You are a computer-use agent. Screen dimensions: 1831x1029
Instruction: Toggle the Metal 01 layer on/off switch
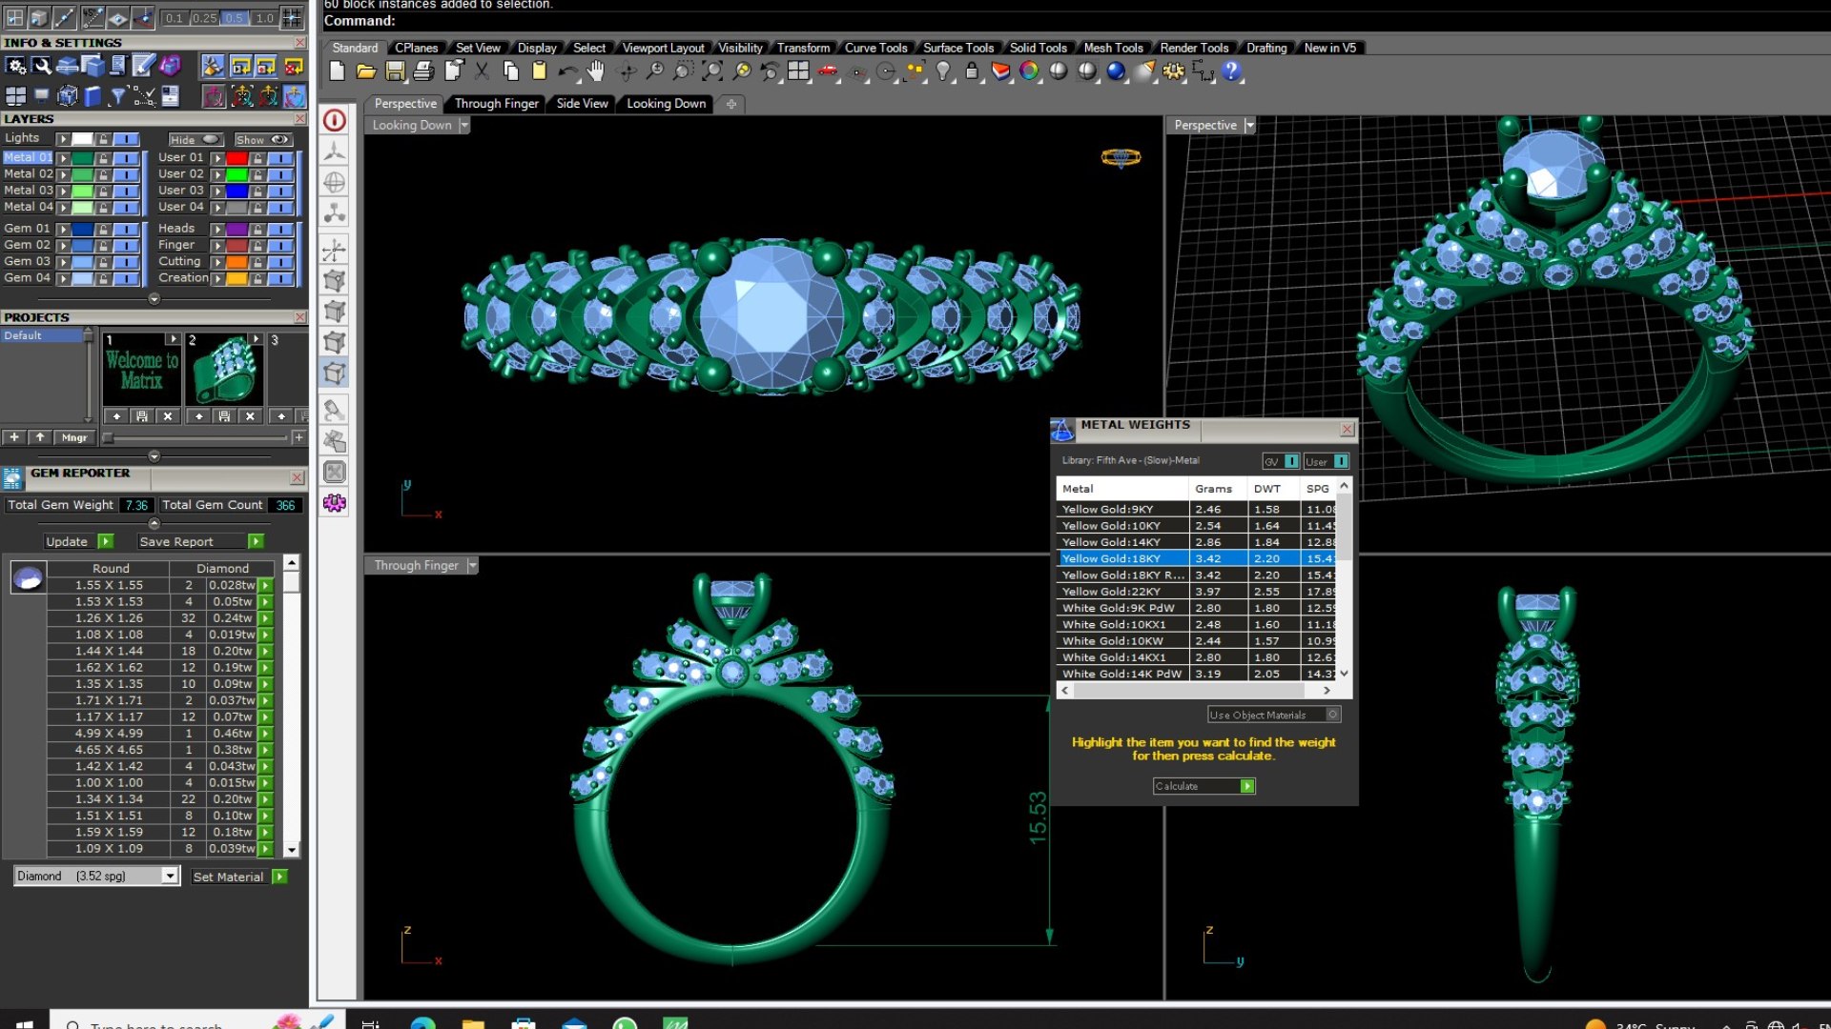127,158
